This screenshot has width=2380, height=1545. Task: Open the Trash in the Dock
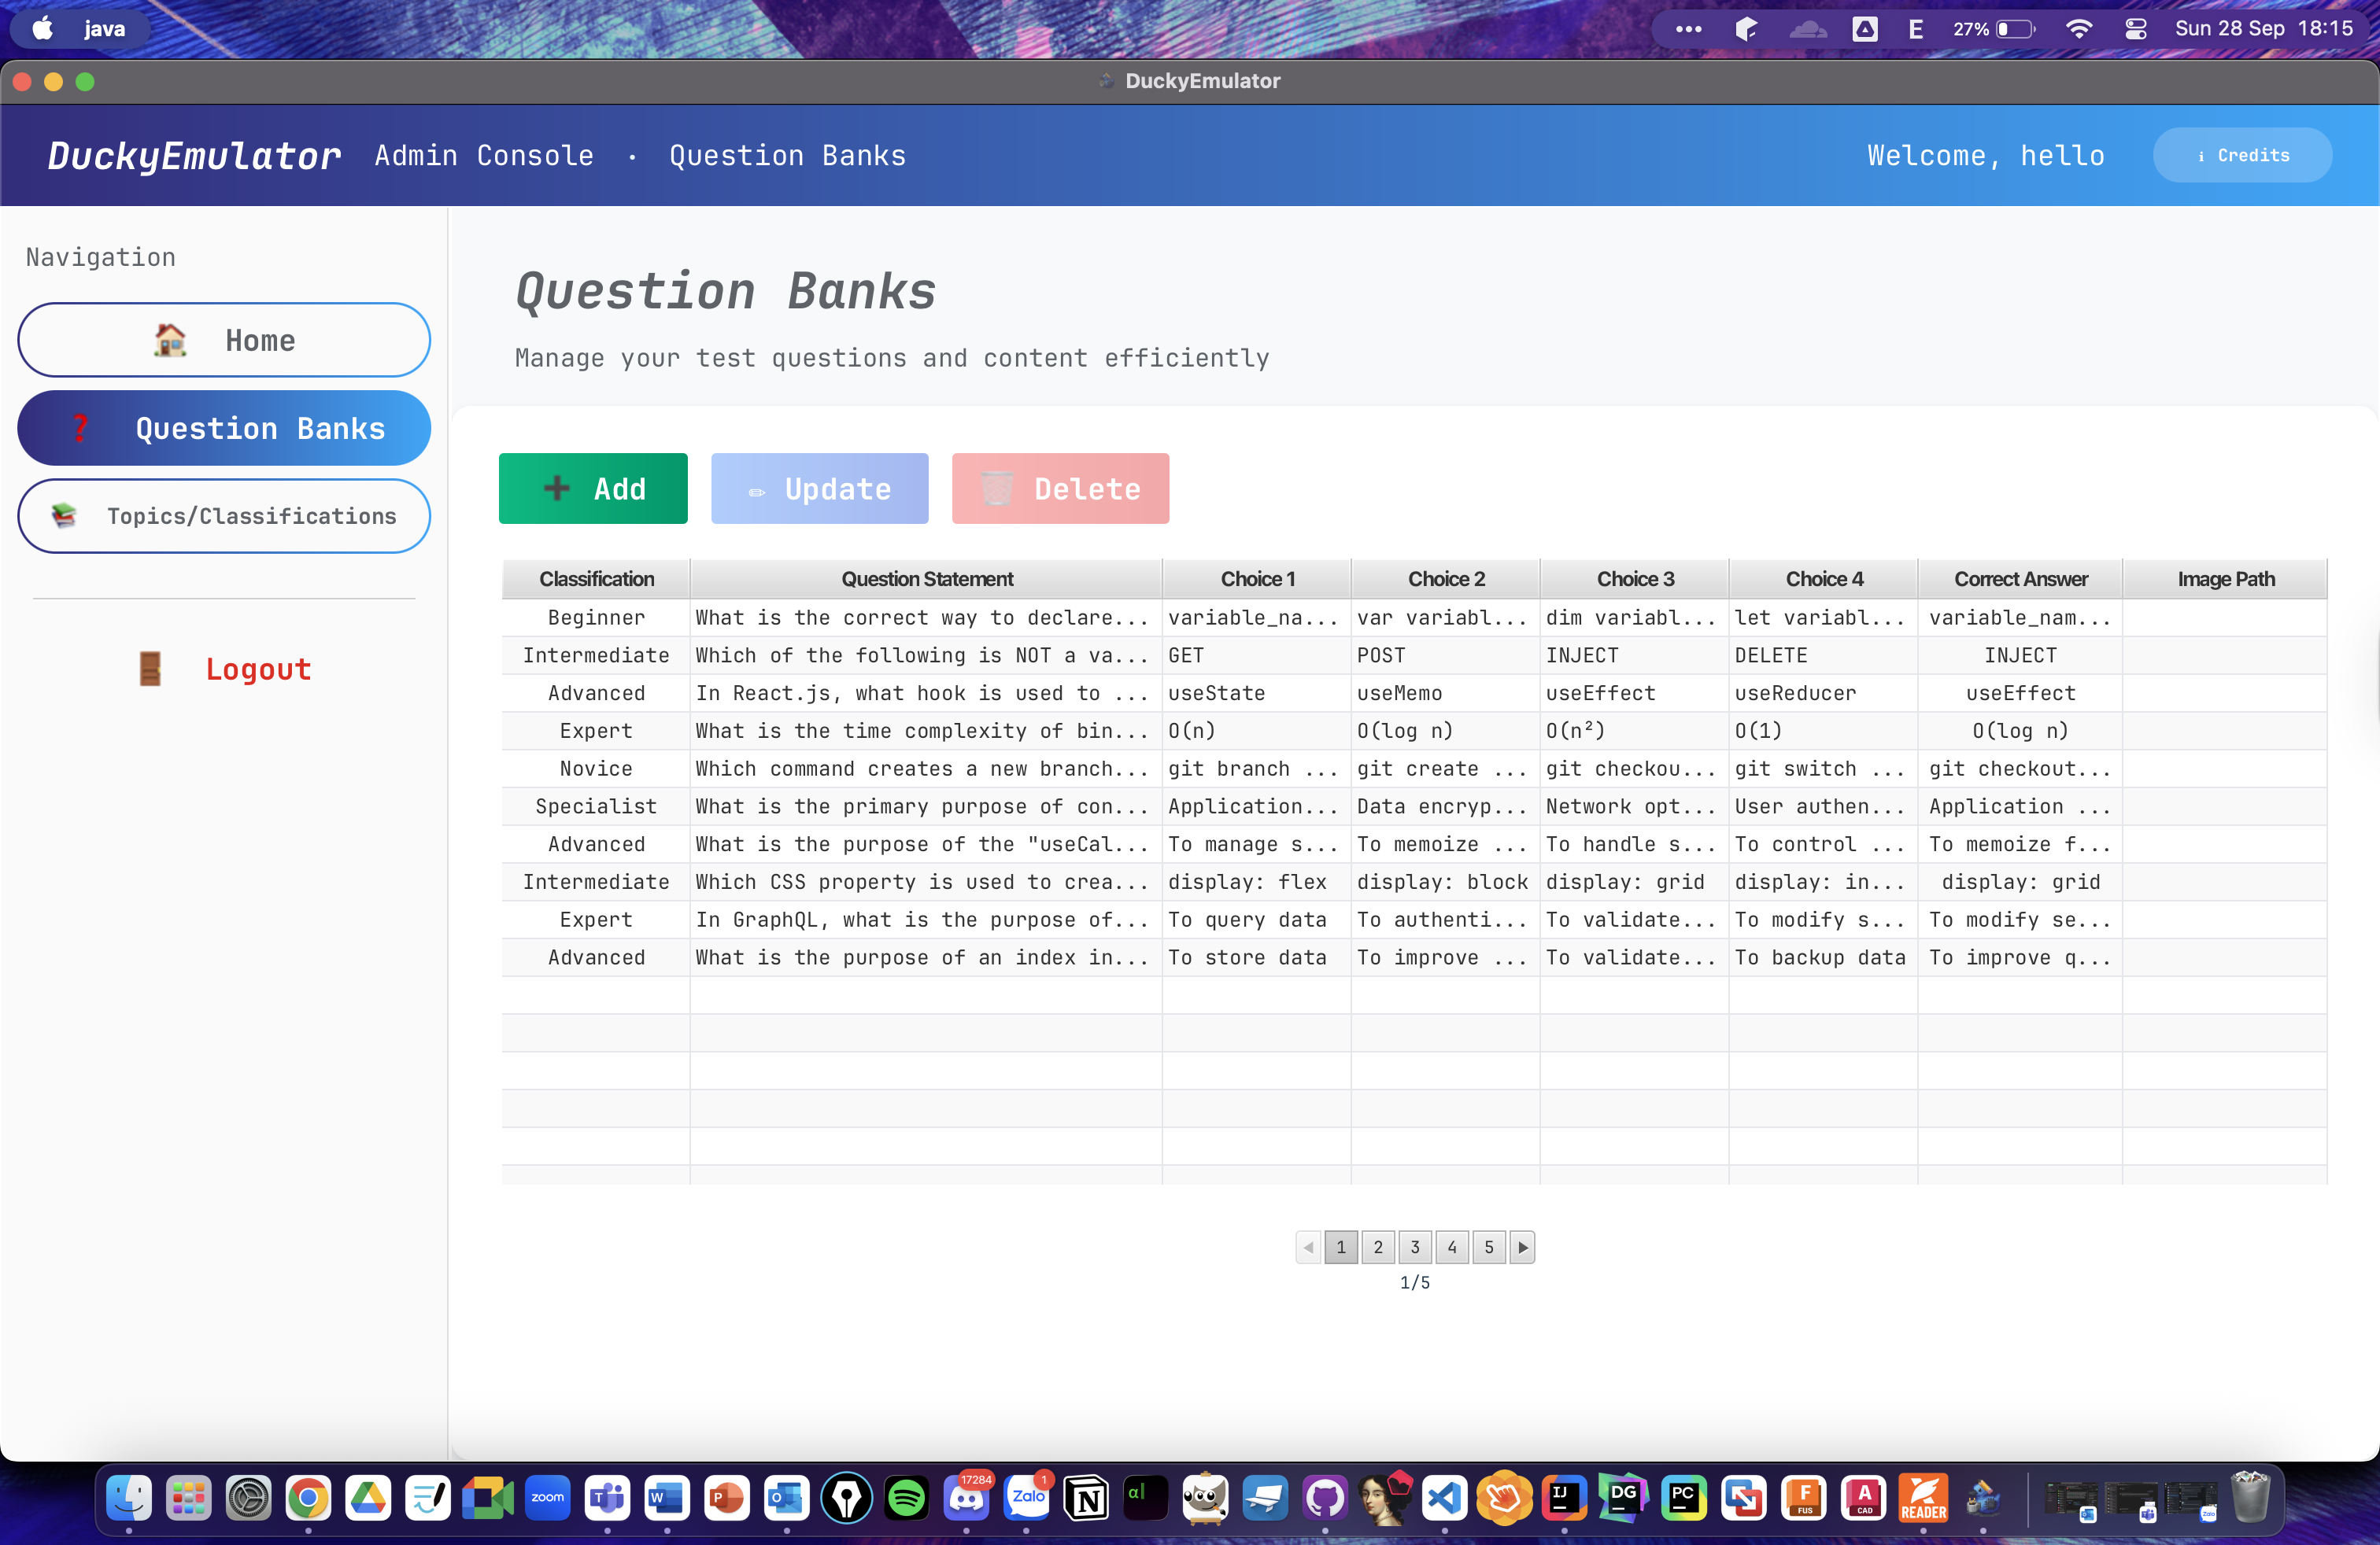coord(2250,1498)
